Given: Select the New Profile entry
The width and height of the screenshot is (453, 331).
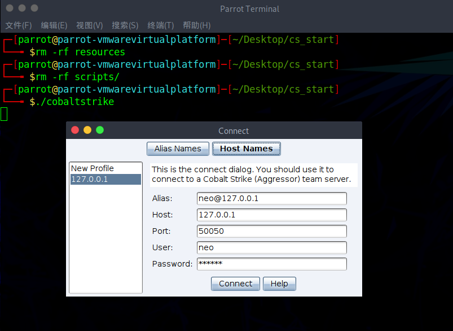Looking at the screenshot, I should point(105,168).
